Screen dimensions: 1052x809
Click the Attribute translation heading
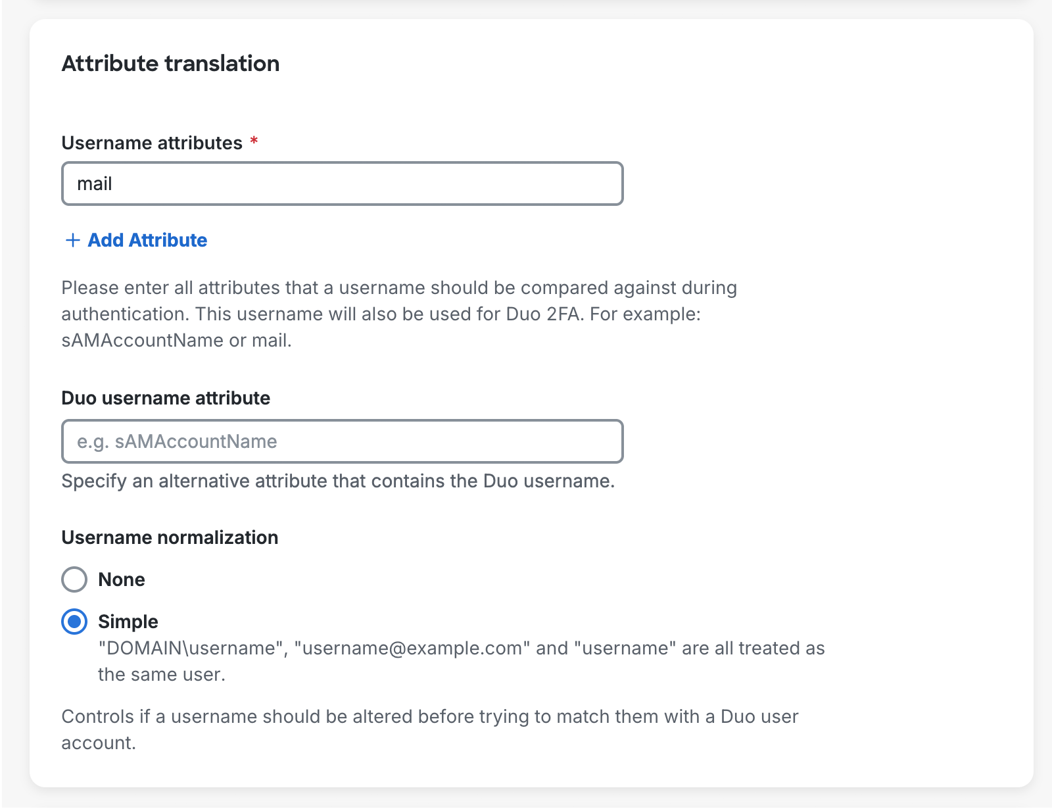(170, 64)
